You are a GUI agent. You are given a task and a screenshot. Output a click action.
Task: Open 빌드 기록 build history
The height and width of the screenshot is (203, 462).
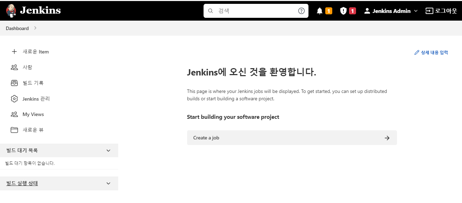(x=33, y=83)
